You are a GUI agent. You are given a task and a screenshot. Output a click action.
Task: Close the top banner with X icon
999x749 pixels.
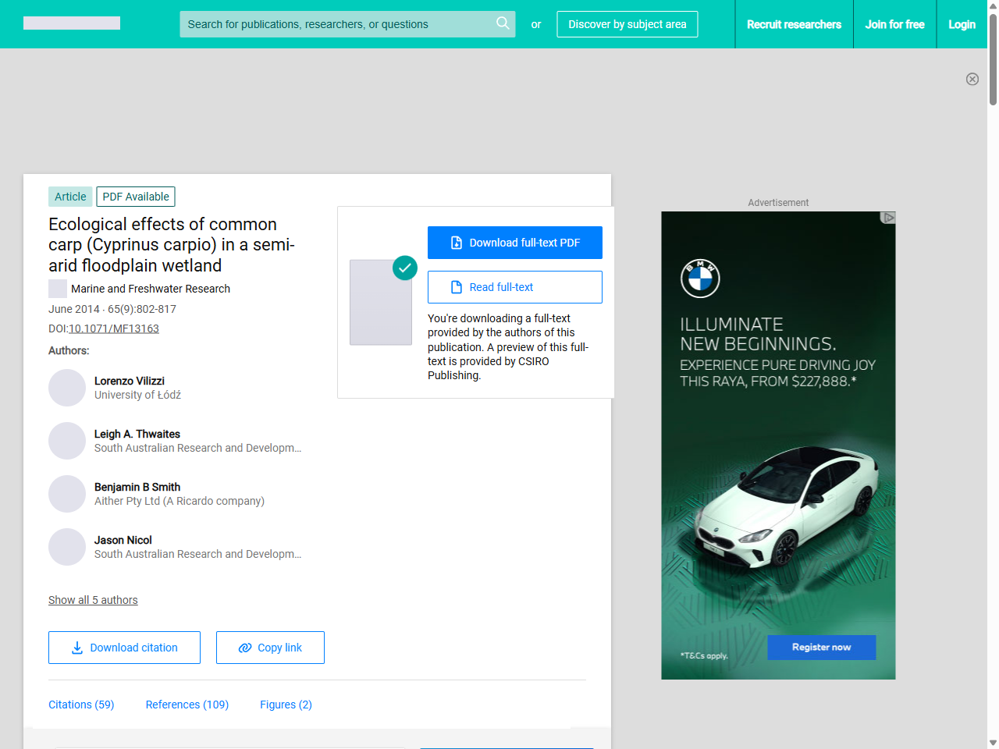click(972, 79)
